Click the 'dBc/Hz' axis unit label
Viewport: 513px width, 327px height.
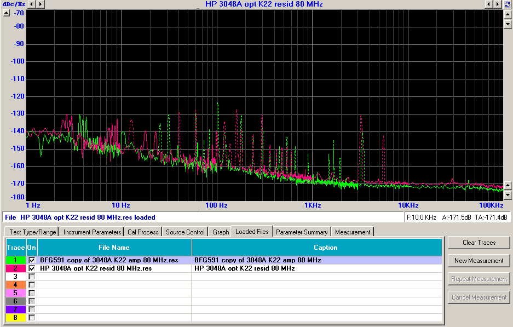(14, 4)
